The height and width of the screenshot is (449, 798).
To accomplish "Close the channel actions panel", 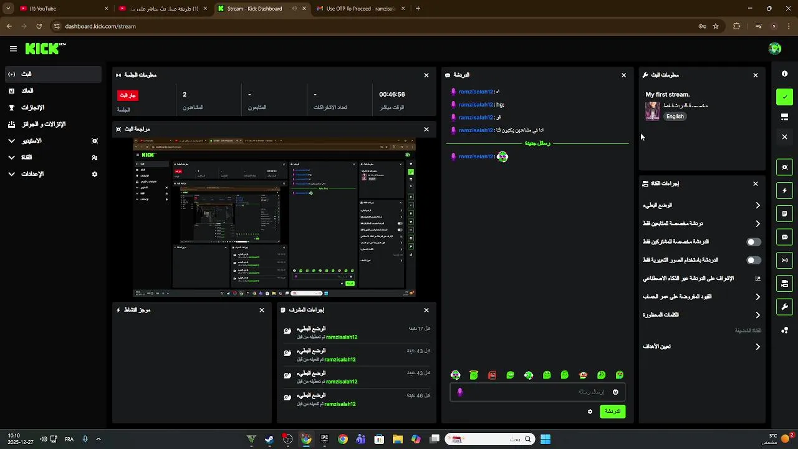I will coord(756,184).
